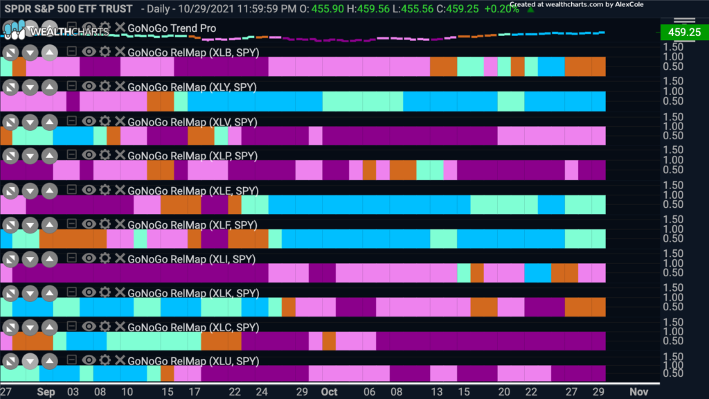Screen dimensions: 709x399
Task: Click the Nov date on time axis
Action: tap(639, 392)
